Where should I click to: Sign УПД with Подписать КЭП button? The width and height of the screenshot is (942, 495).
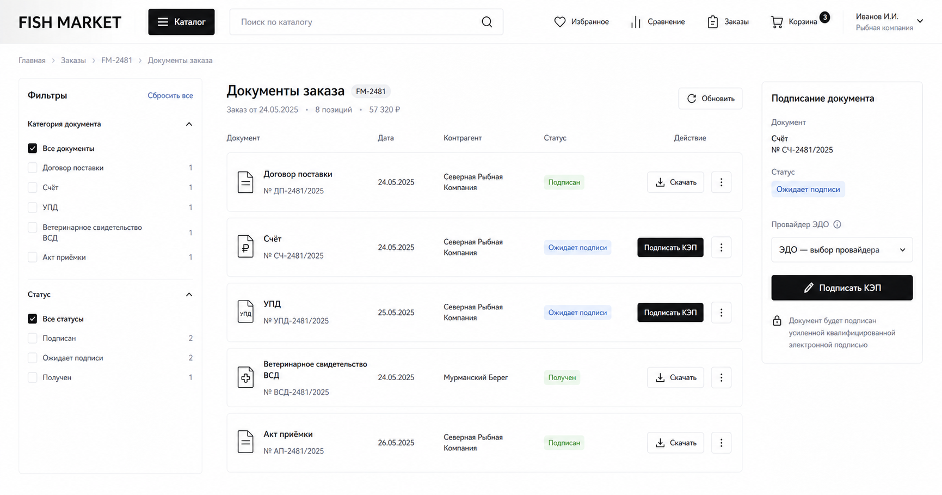(x=670, y=313)
